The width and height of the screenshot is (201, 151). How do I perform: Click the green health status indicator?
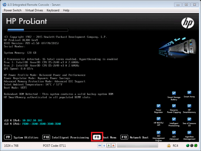[x=187, y=146]
